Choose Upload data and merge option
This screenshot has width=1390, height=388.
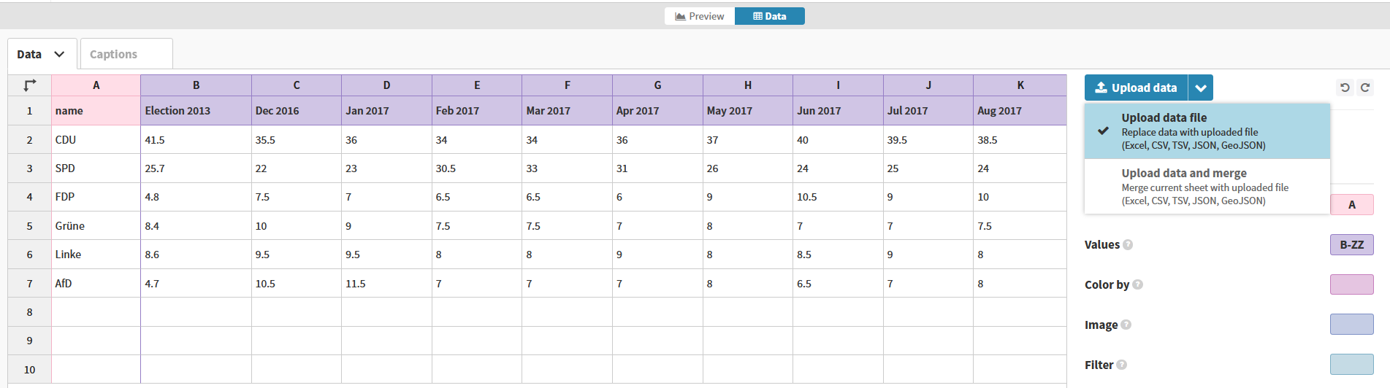click(1207, 187)
